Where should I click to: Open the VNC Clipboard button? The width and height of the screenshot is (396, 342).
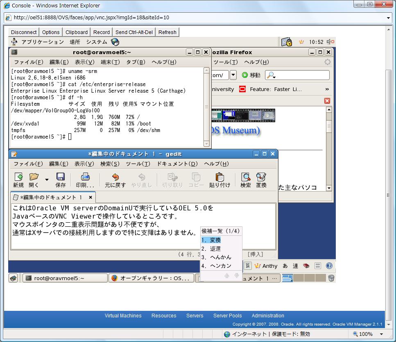click(x=77, y=32)
